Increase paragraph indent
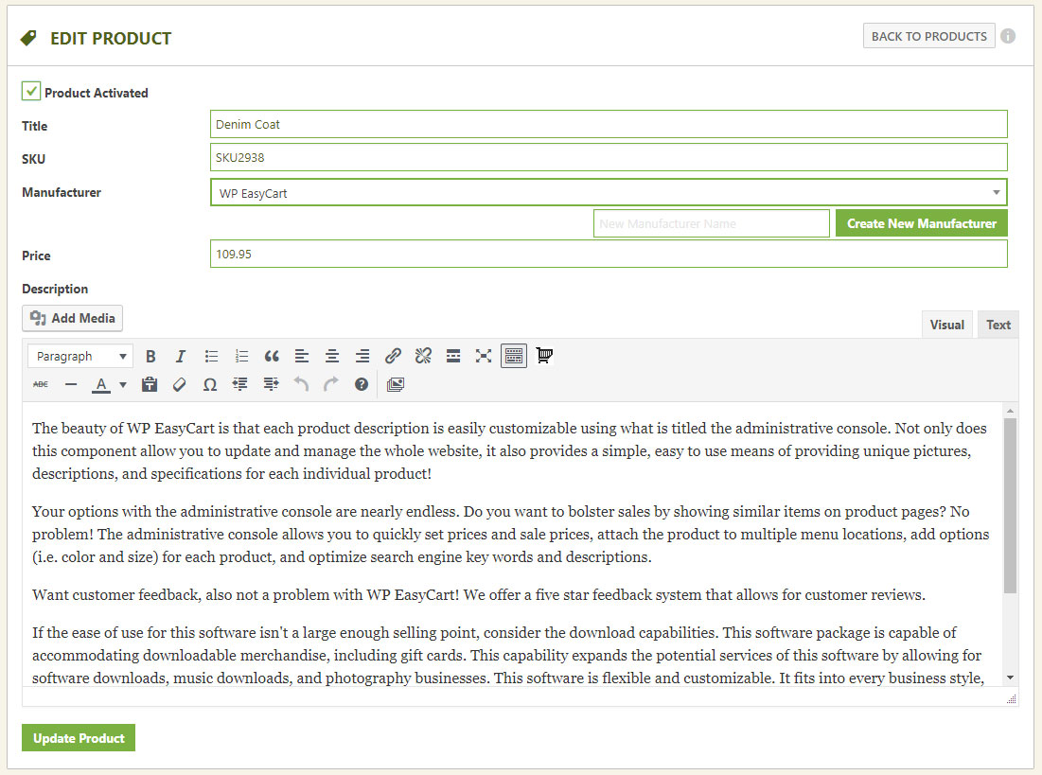The height and width of the screenshot is (775, 1042). pyautogui.click(x=271, y=384)
